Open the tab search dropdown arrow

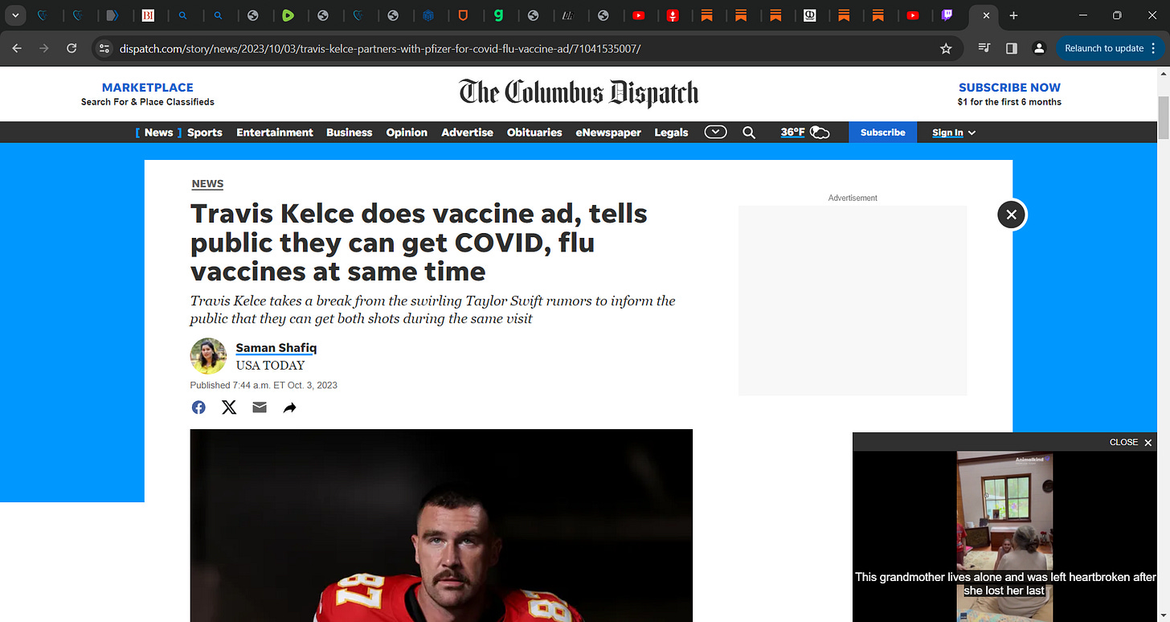click(x=15, y=15)
